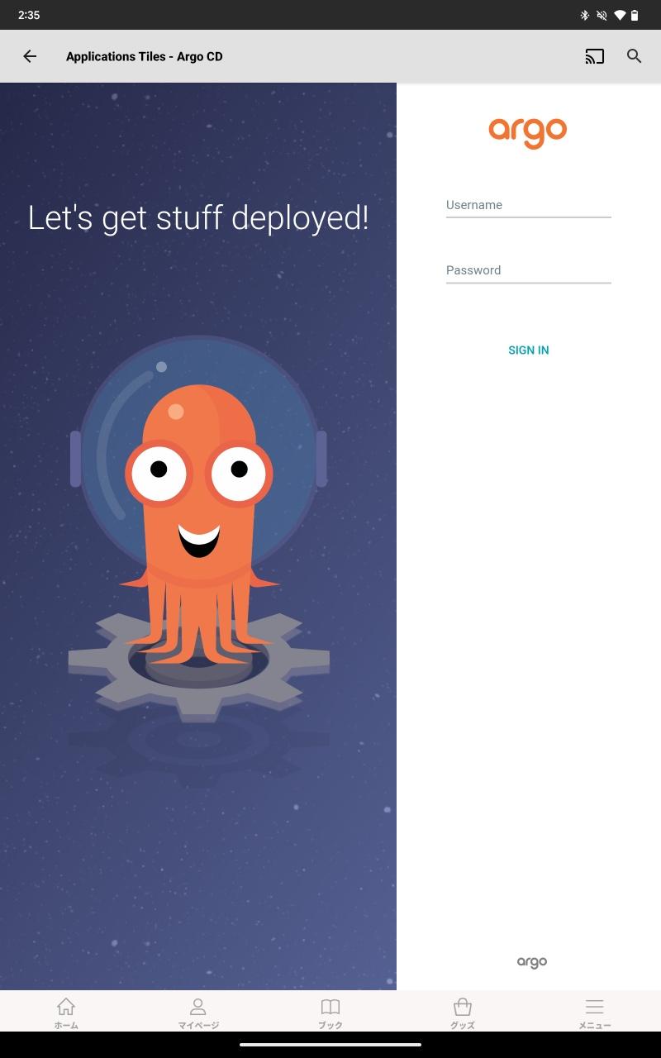
Task: Open the cast screen icon
Action: [595, 56]
